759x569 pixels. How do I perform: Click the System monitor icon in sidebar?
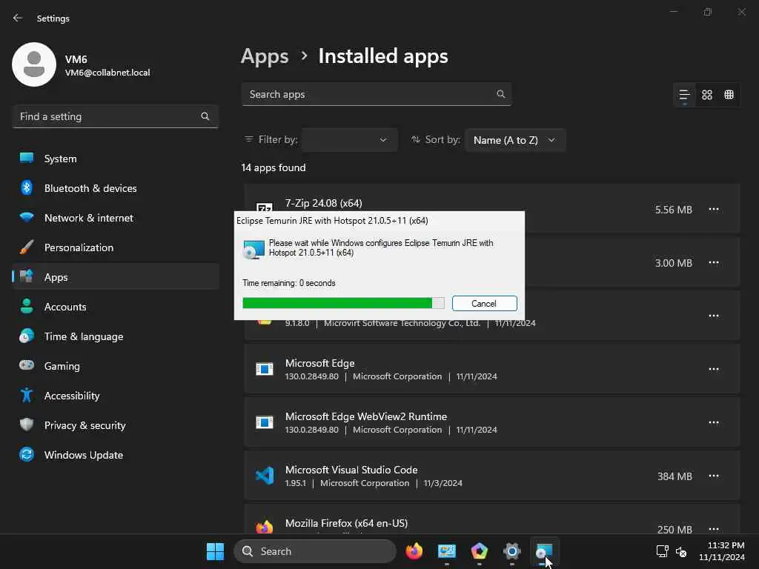pyautogui.click(x=27, y=159)
